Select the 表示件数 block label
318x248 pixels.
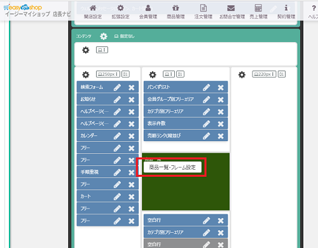coord(156,123)
